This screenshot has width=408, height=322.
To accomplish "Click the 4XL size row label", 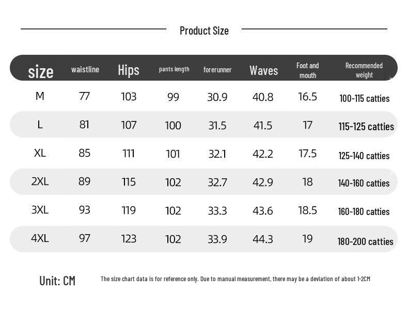I will [x=40, y=238].
